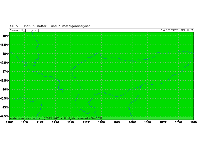The image size is (203, 152).
Task: Click the 112W longitude axis label
Action: click(x=71, y=122)
